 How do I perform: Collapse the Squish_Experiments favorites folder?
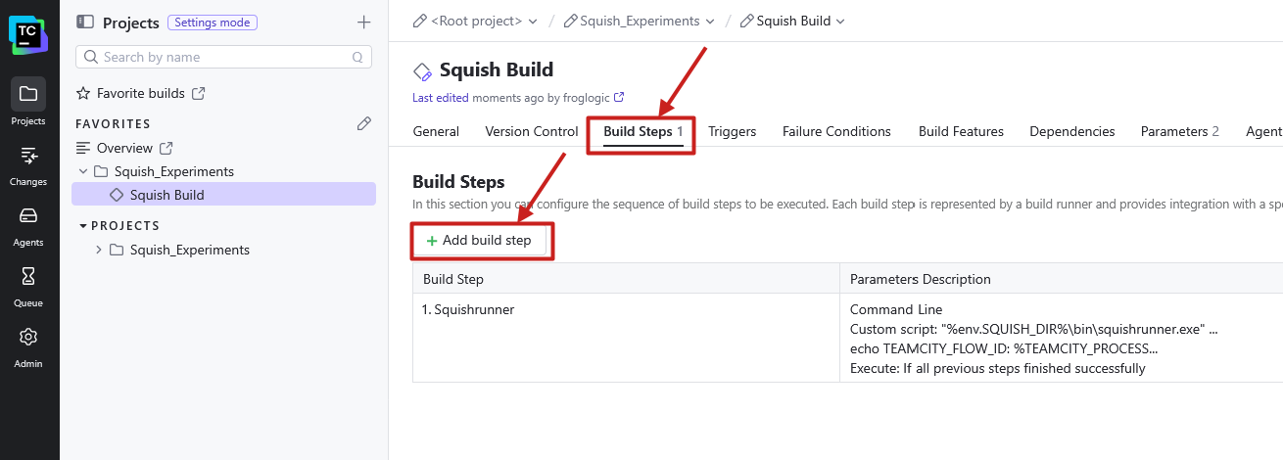pyautogui.click(x=83, y=171)
